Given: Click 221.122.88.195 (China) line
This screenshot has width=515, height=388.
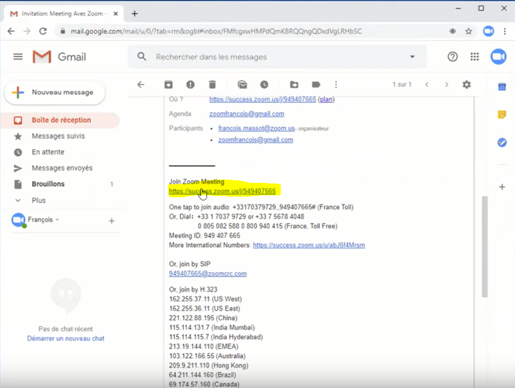Looking at the screenshot, I should point(203,318).
